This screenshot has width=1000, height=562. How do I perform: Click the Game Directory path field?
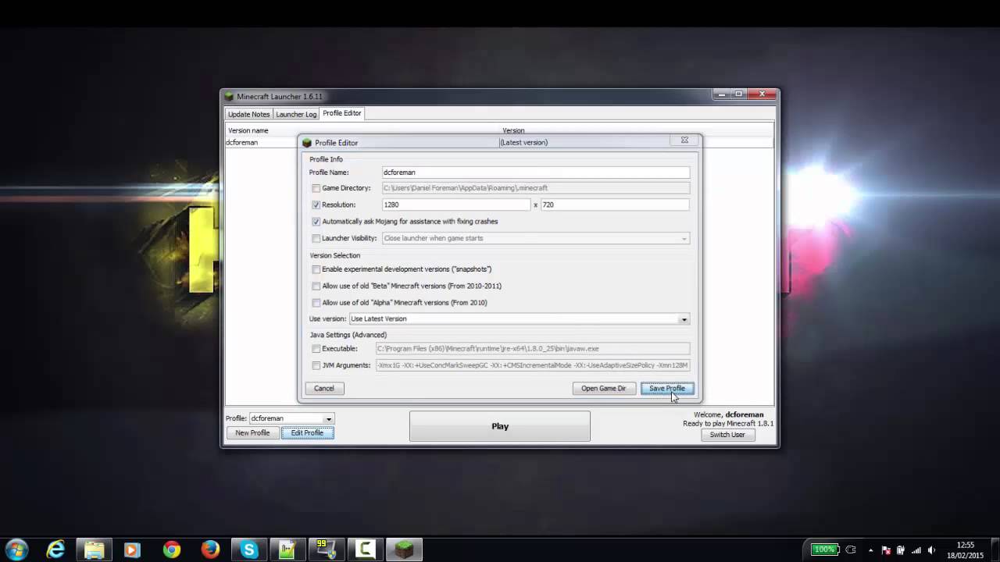535,188
